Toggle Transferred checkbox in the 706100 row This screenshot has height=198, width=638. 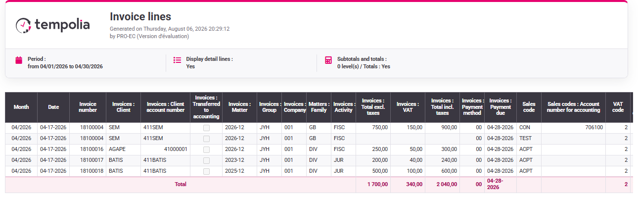[206, 128]
